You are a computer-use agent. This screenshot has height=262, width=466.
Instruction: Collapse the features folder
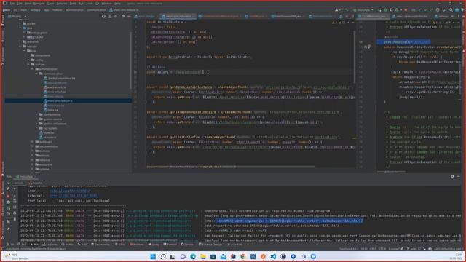pos(29,65)
